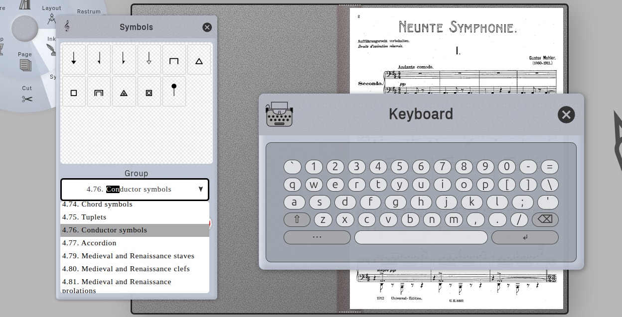Viewport: 622px width, 317px height.
Task: Tap the p key on virtual keyboard
Action: [485, 185]
